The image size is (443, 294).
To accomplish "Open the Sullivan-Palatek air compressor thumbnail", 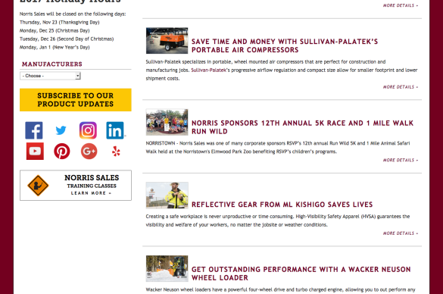I will coord(167,41).
